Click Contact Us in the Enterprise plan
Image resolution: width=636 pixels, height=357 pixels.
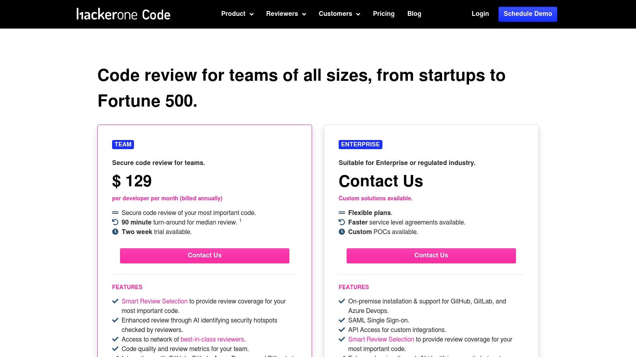[x=431, y=255]
